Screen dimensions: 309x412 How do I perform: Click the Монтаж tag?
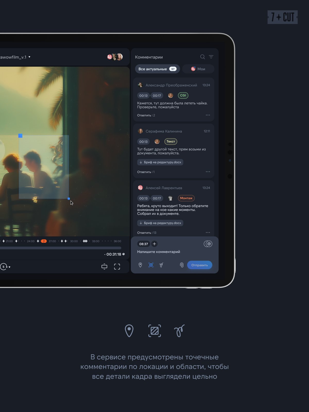coord(186,198)
